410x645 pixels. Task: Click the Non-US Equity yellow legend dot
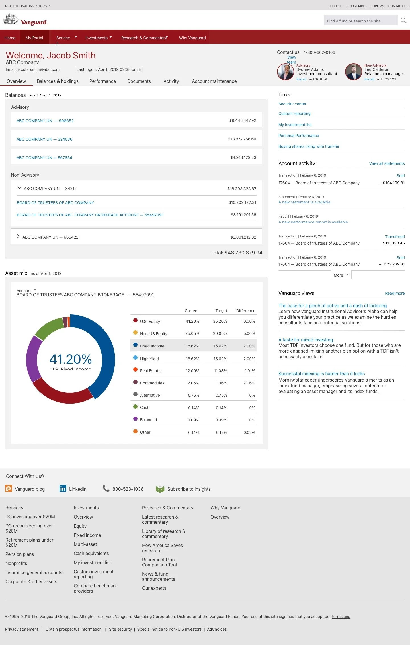pyautogui.click(x=136, y=333)
